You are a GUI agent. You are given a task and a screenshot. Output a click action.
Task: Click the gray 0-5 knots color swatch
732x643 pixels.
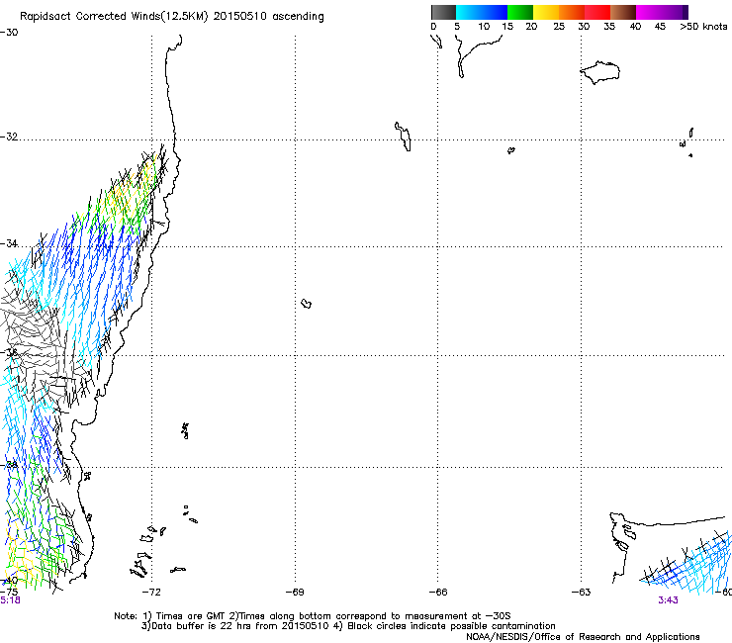click(x=443, y=12)
